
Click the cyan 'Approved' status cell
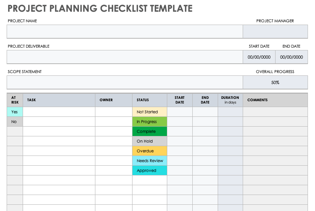pos(150,170)
